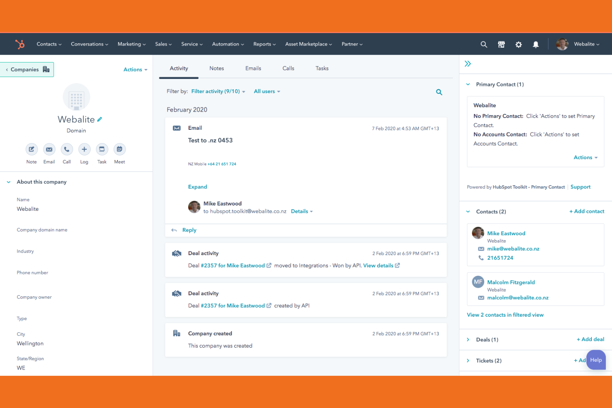The height and width of the screenshot is (408, 612).
Task: Switch to the Notes tab
Action: [217, 68]
